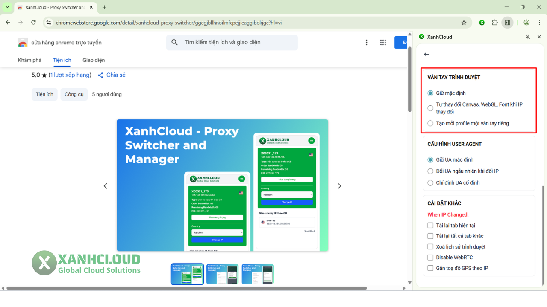Image resolution: width=547 pixels, height=307 pixels.
Task: Go forward in browser history
Action: pyautogui.click(x=21, y=23)
